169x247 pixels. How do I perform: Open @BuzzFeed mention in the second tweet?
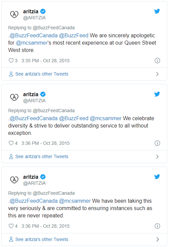click(x=74, y=118)
